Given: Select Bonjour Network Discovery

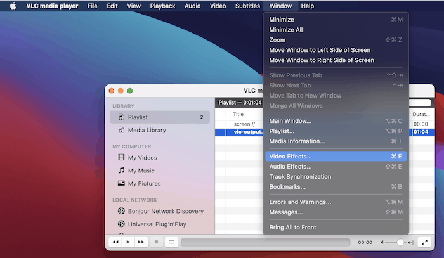Looking at the screenshot, I should click(165, 211).
